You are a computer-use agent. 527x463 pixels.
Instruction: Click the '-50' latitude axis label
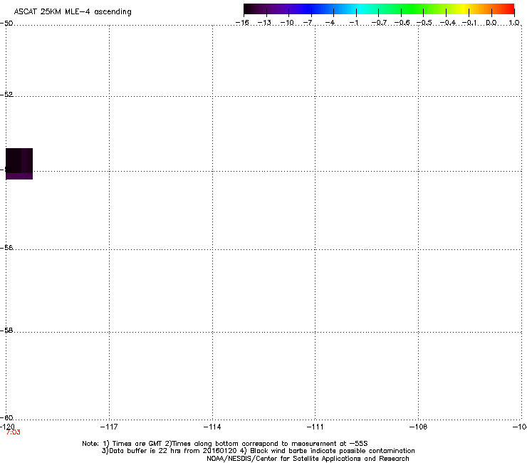pos(6,24)
